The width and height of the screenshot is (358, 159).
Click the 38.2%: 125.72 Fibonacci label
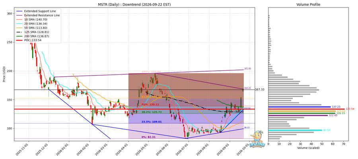click(x=152, y=112)
